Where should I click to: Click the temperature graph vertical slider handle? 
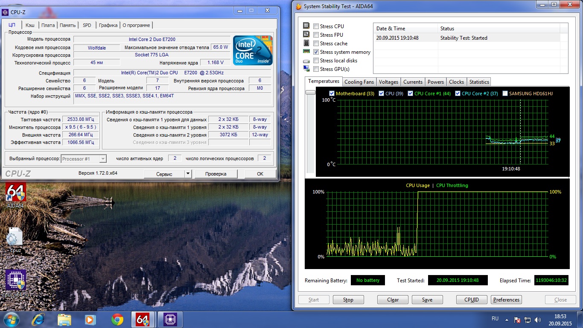(x=310, y=92)
